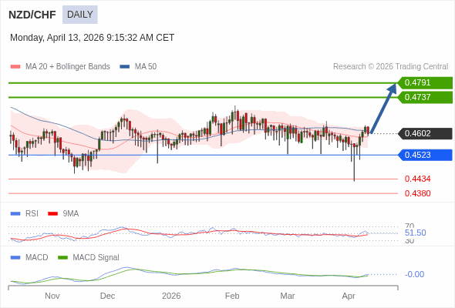Click the MACD Signal legend green swatch
Viewport: 455px width, 308px height.
pos(62,257)
